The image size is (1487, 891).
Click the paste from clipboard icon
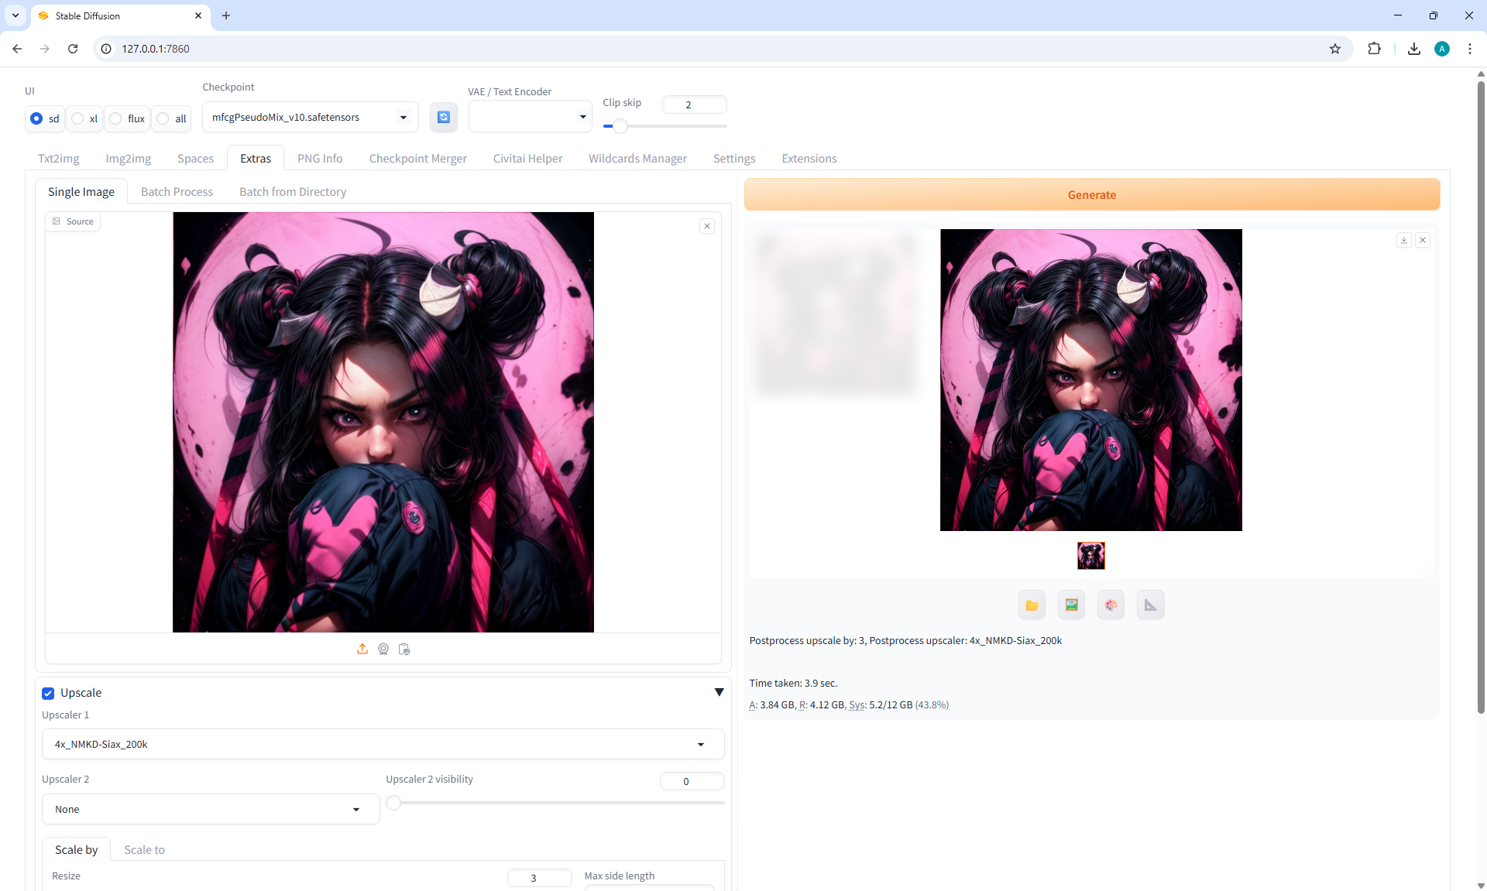pyautogui.click(x=404, y=649)
